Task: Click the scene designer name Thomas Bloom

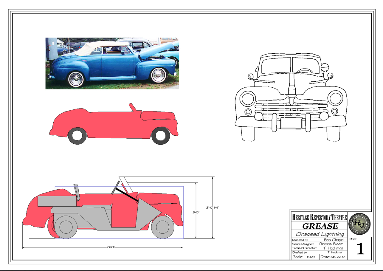Action: point(331,244)
